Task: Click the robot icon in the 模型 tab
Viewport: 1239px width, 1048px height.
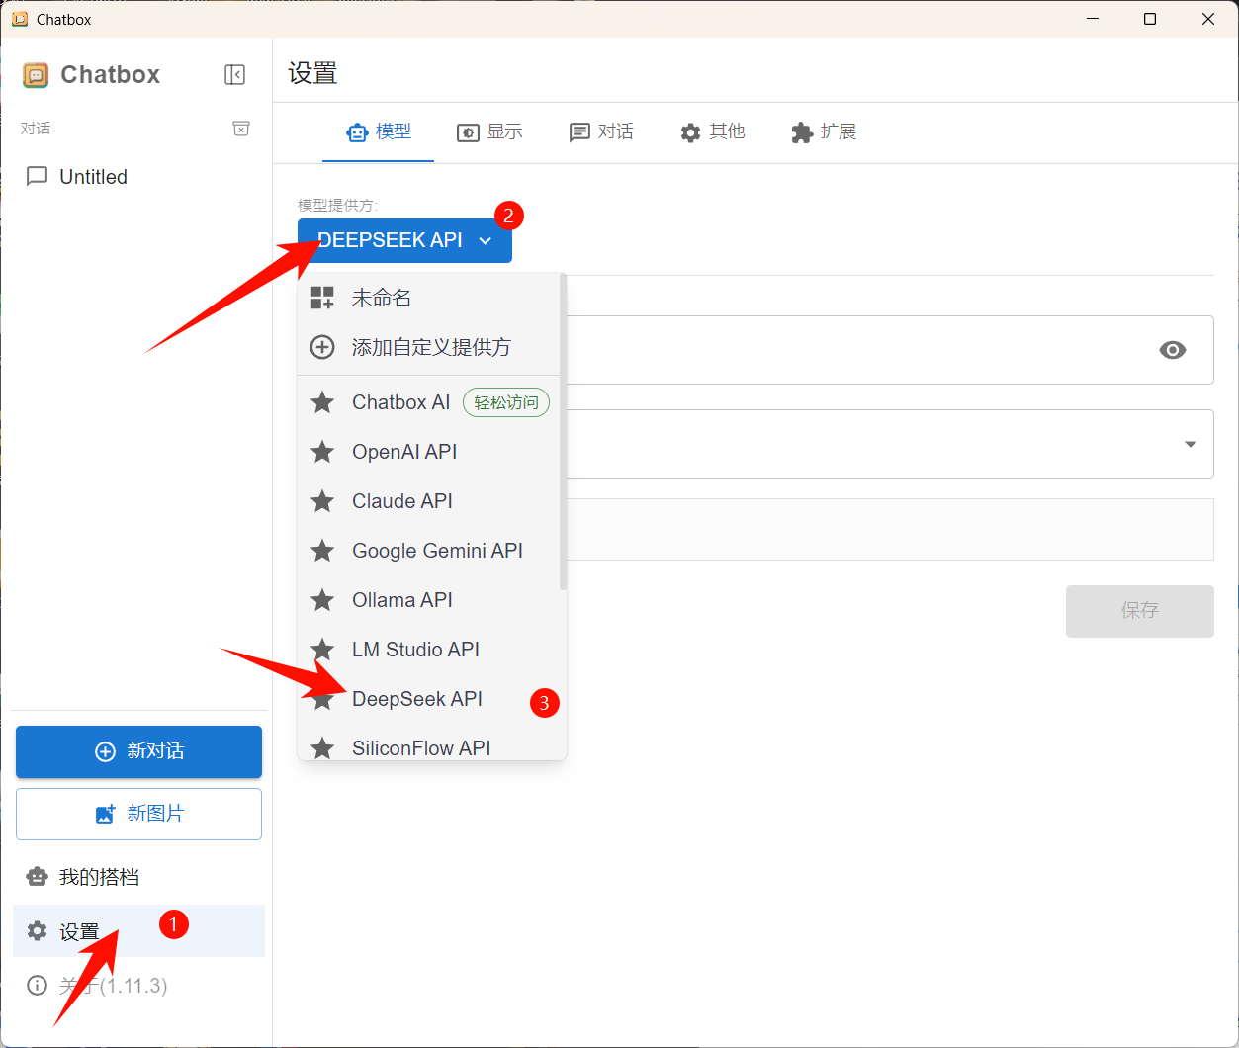Action: [356, 132]
